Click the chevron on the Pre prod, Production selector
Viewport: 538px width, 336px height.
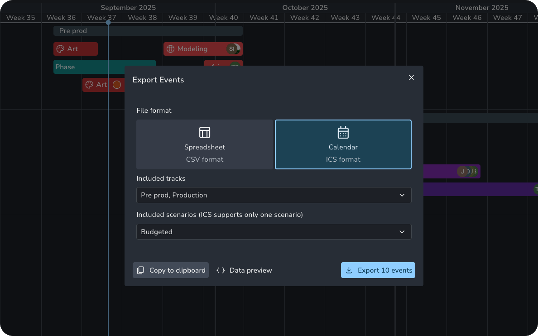point(402,195)
